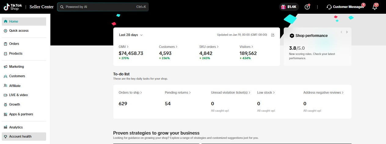The width and height of the screenshot is (386, 144).
Task: Open Orders in the sidebar
Action: [14, 44]
